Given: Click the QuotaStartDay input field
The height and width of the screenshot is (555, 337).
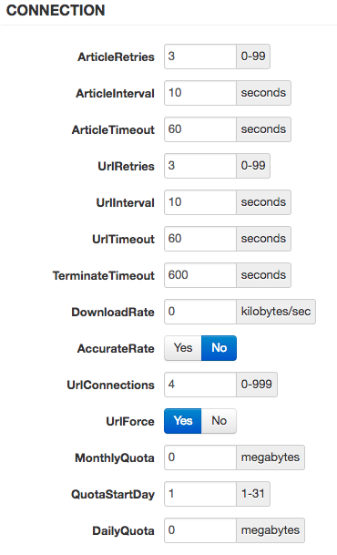Looking at the screenshot, I should tap(200, 494).
